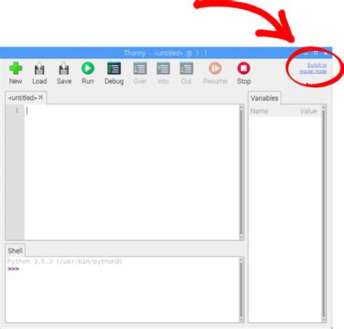This screenshot has width=344, height=329.
Task: Click the Shell prompt >>>
Action: tap(13, 269)
